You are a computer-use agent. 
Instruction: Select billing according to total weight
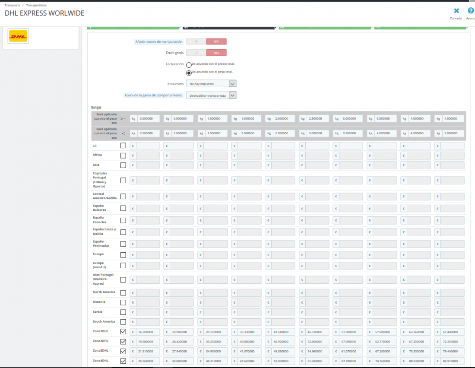pos(189,73)
